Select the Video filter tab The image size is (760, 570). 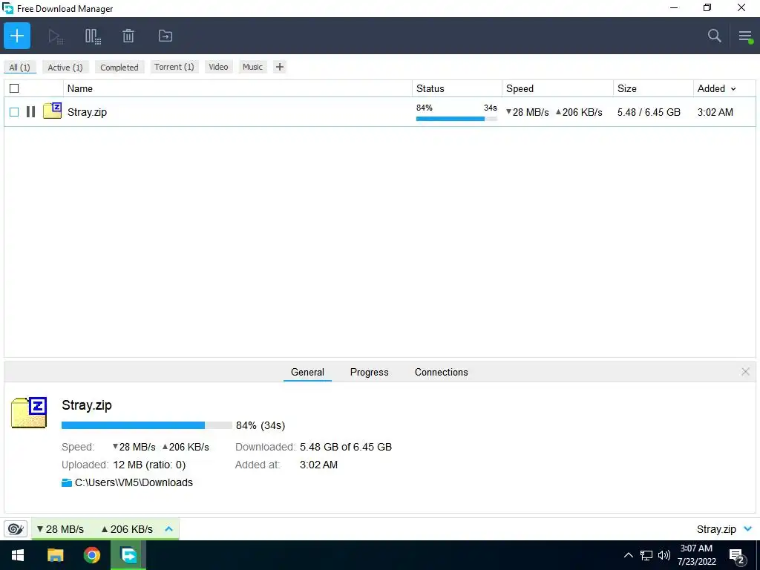(x=218, y=67)
